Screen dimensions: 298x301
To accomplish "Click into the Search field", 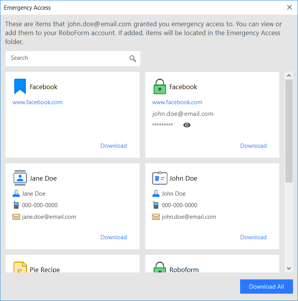I will [73, 59].
